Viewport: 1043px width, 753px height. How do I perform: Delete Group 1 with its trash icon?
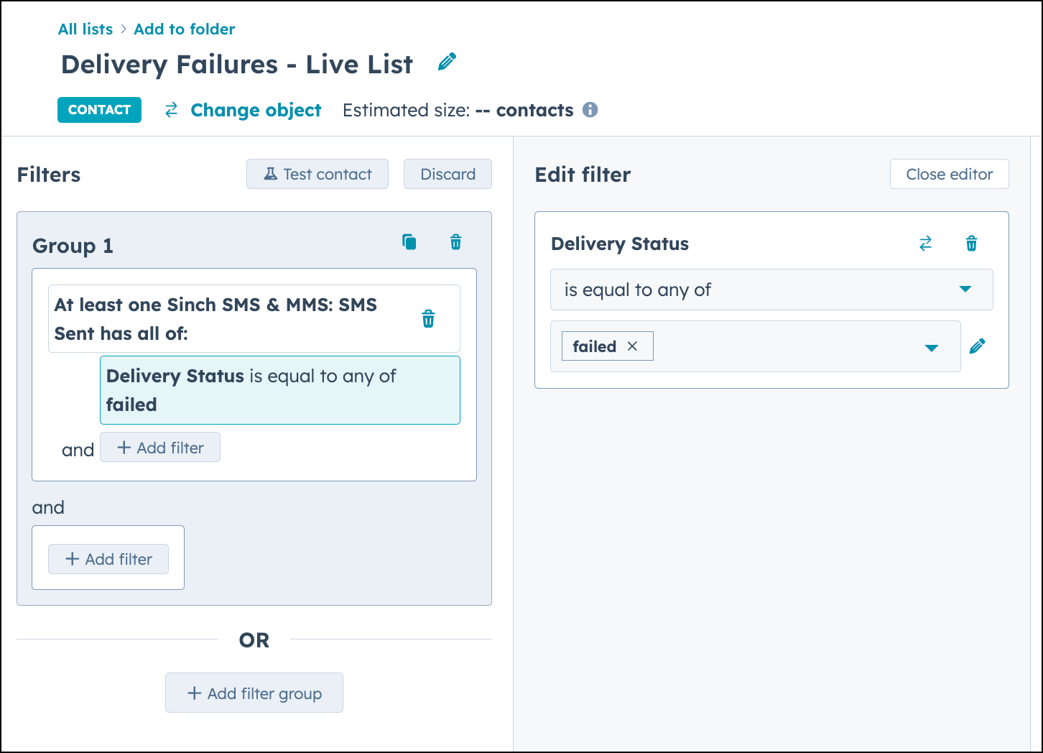tap(455, 241)
